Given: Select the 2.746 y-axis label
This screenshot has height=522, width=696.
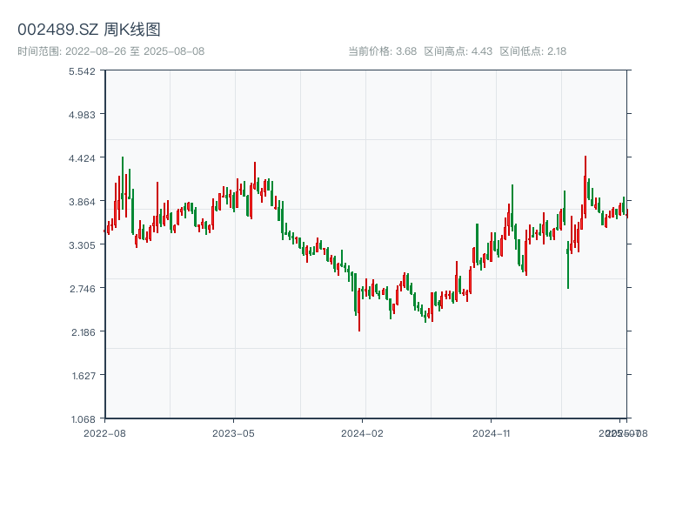Looking at the screenshot, I should pos(81,289).
